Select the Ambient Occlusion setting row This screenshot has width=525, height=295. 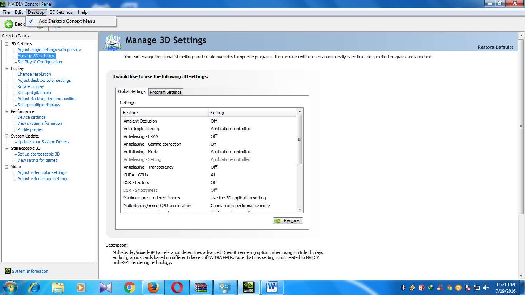[x=140, y=121]
